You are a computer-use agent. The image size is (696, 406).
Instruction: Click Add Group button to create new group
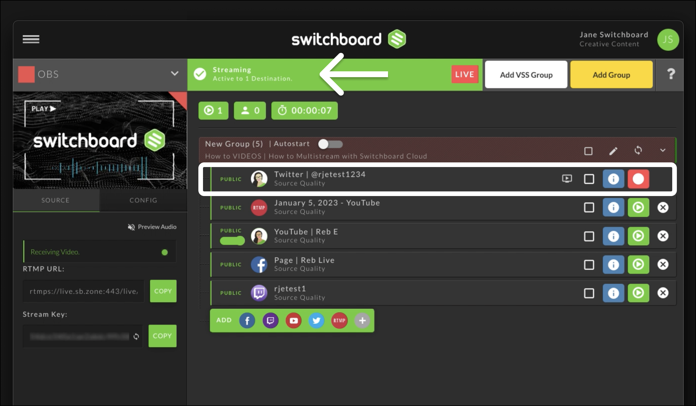[x=611, y=75]
